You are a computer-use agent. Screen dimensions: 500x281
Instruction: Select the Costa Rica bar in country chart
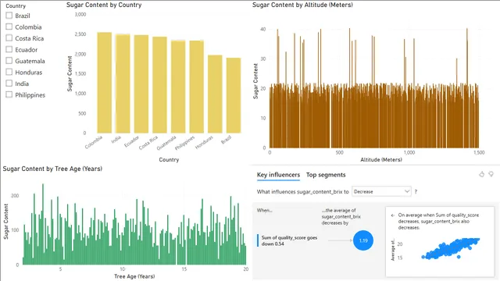tap(159, 85)
